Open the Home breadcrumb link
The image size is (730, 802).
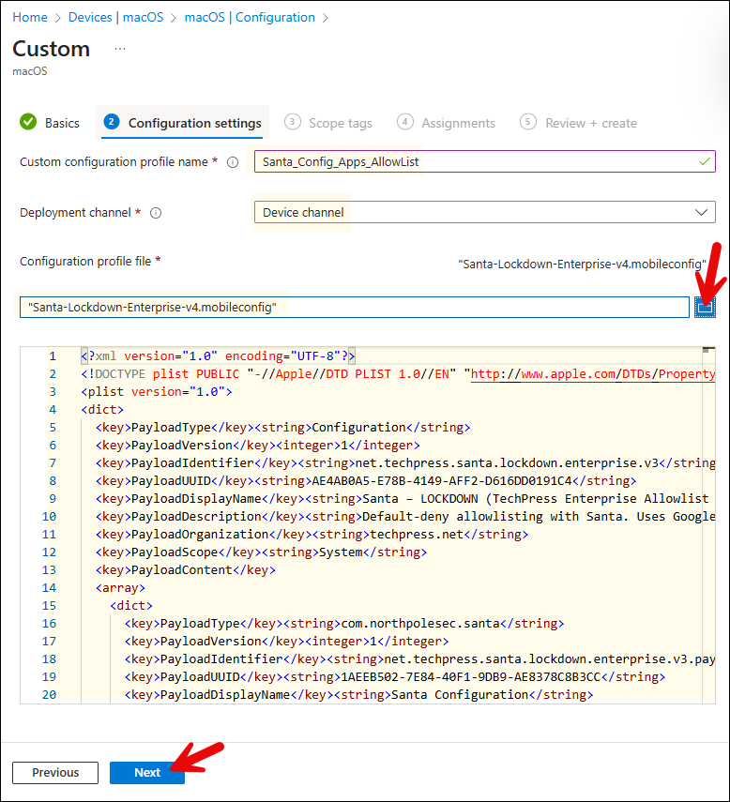[x=30, y=18]
